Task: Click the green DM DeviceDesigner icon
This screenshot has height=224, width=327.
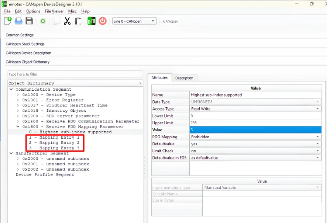Action: click(91, 21)
